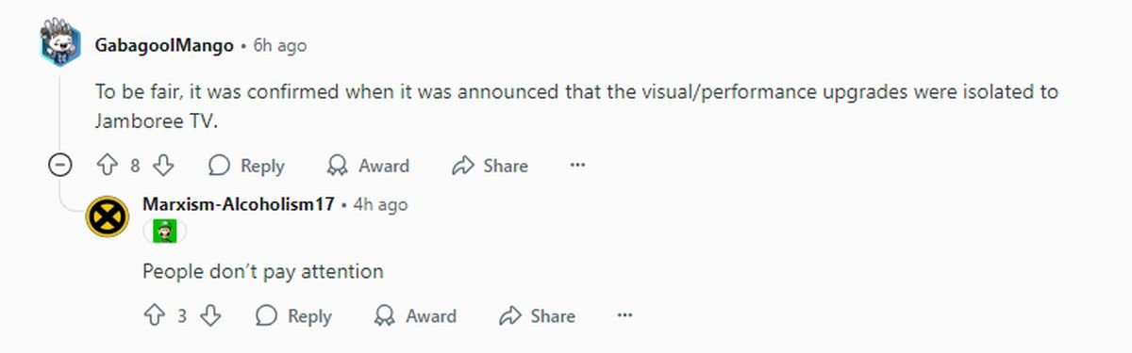The height and width of the screenshot is (353, 1132).
Task: Reply to the "People don't pay attention" comment
Action: [294, 316]
